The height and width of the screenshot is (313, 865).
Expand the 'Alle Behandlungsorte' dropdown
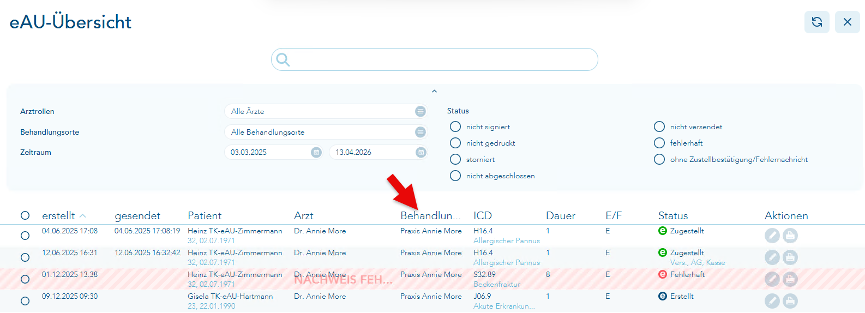tap(326, 132)
